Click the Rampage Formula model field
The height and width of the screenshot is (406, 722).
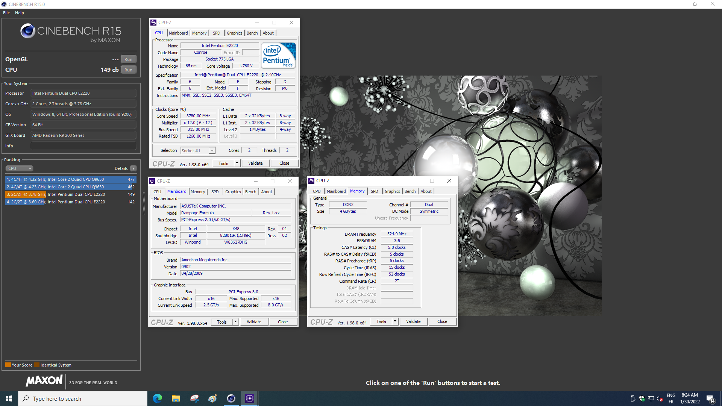[x=215, y=213]
